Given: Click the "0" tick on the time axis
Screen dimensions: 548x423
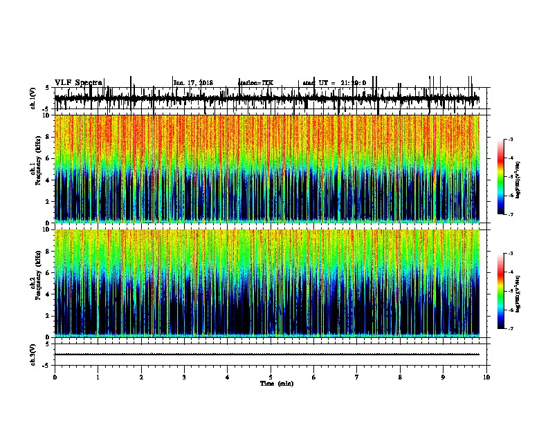Looking at the screenshot, I should tap(55, 377).
